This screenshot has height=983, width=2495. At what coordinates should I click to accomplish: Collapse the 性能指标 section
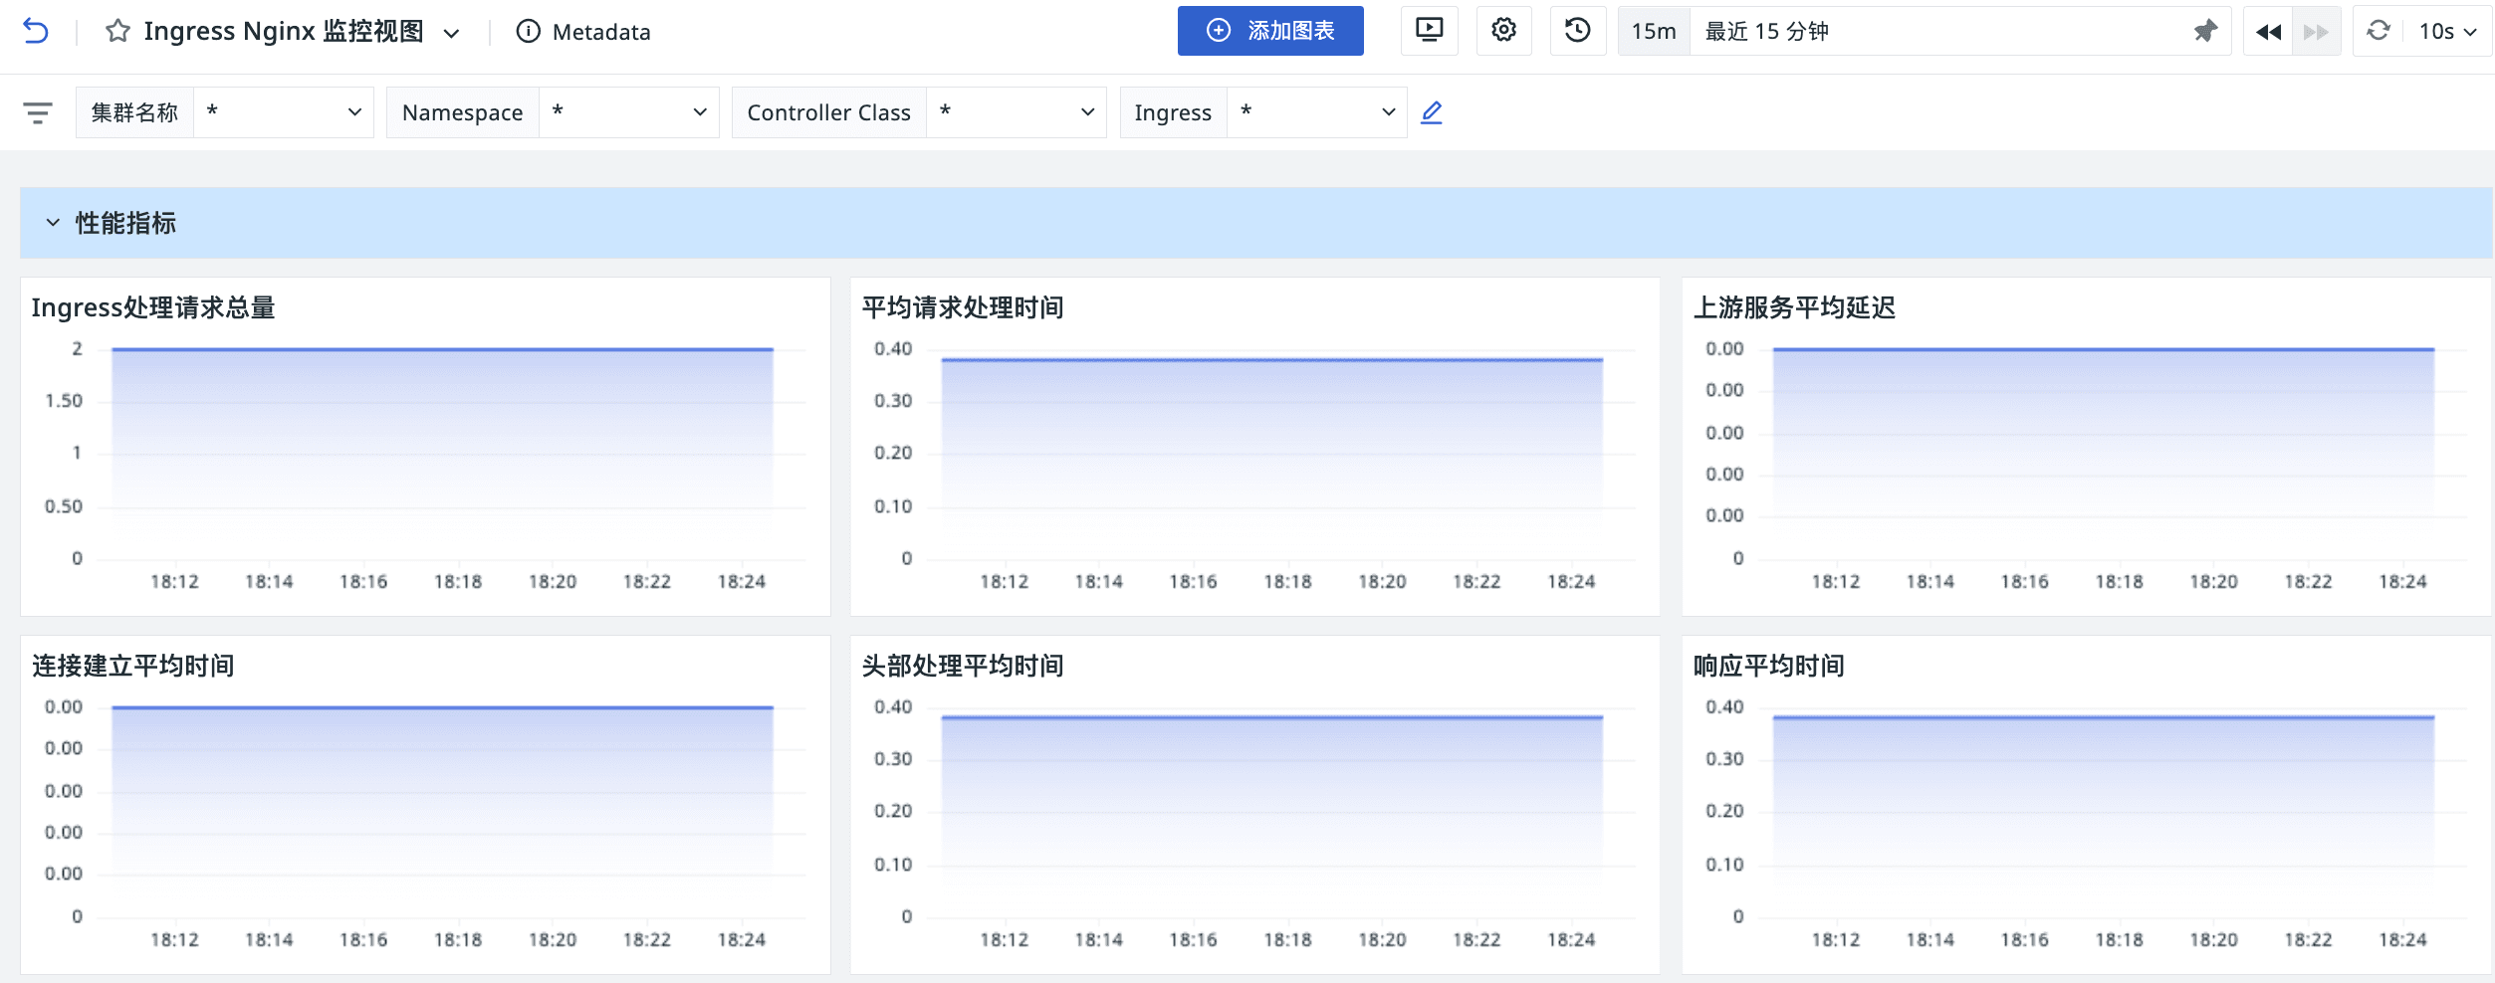click(x=53, y=223)
